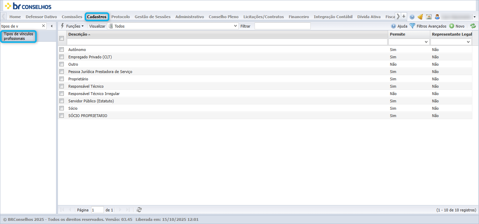This screenshot has height=224, width=479.
Task: Open the notifications bell icon
Action: coord(420,17)
